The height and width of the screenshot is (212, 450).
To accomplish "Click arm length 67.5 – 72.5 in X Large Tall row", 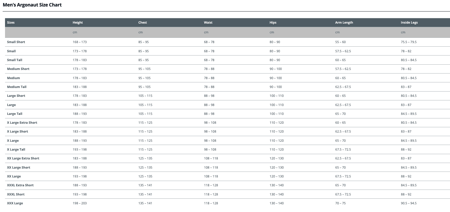I will coord(343,149).
